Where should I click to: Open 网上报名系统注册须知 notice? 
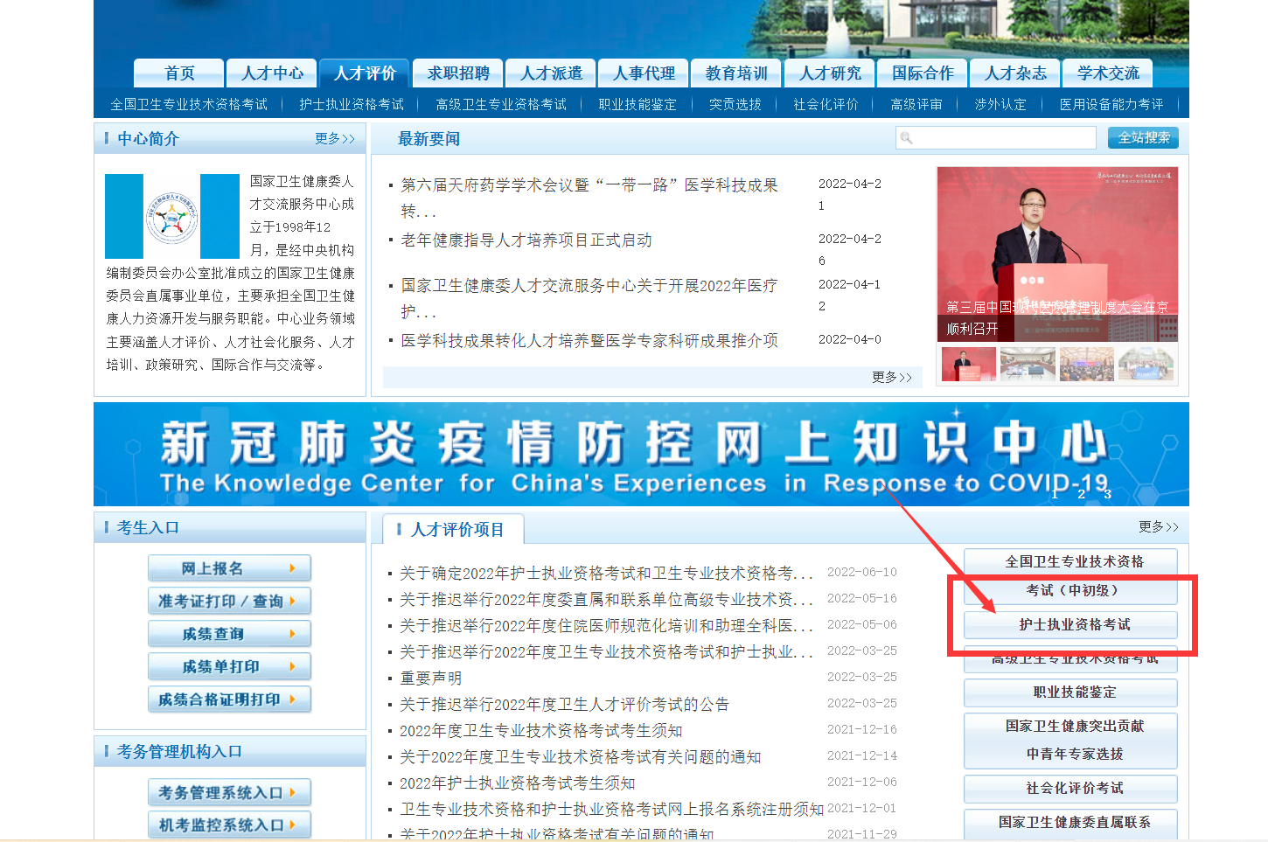[x=611, y=810]
